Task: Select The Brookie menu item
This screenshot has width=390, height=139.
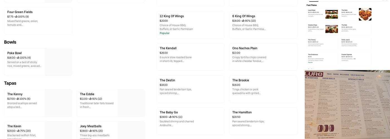Action: (x=263, y=89)
